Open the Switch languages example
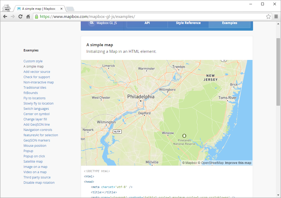The height and width of the screenshot is (198, 281). [x=36, y=109]
